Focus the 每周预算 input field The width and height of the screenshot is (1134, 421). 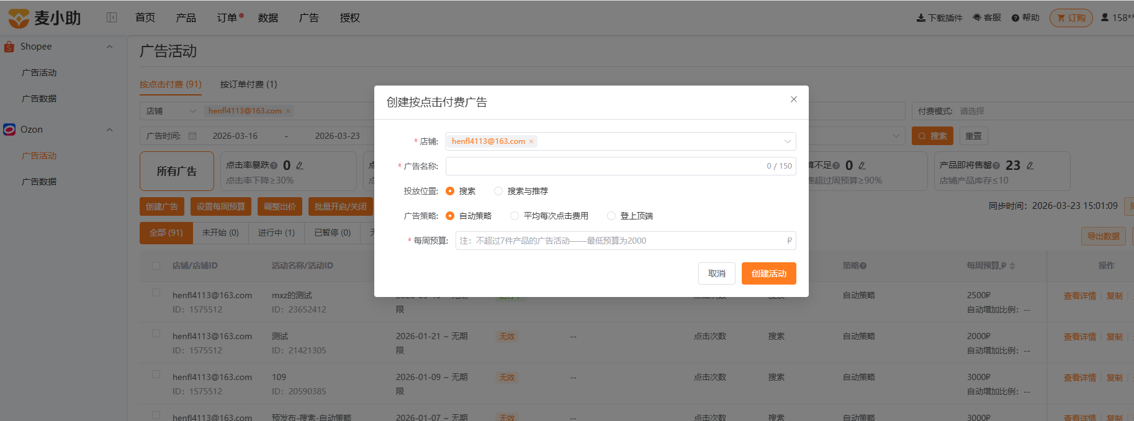pyautogui.click(x=626, y=241)
